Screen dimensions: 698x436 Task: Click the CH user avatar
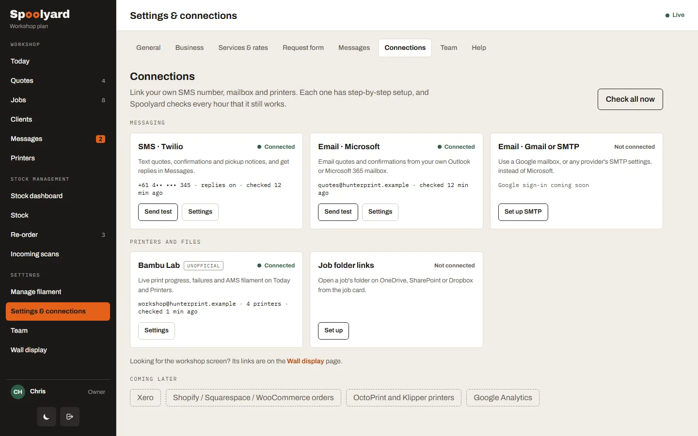point(18,391)
